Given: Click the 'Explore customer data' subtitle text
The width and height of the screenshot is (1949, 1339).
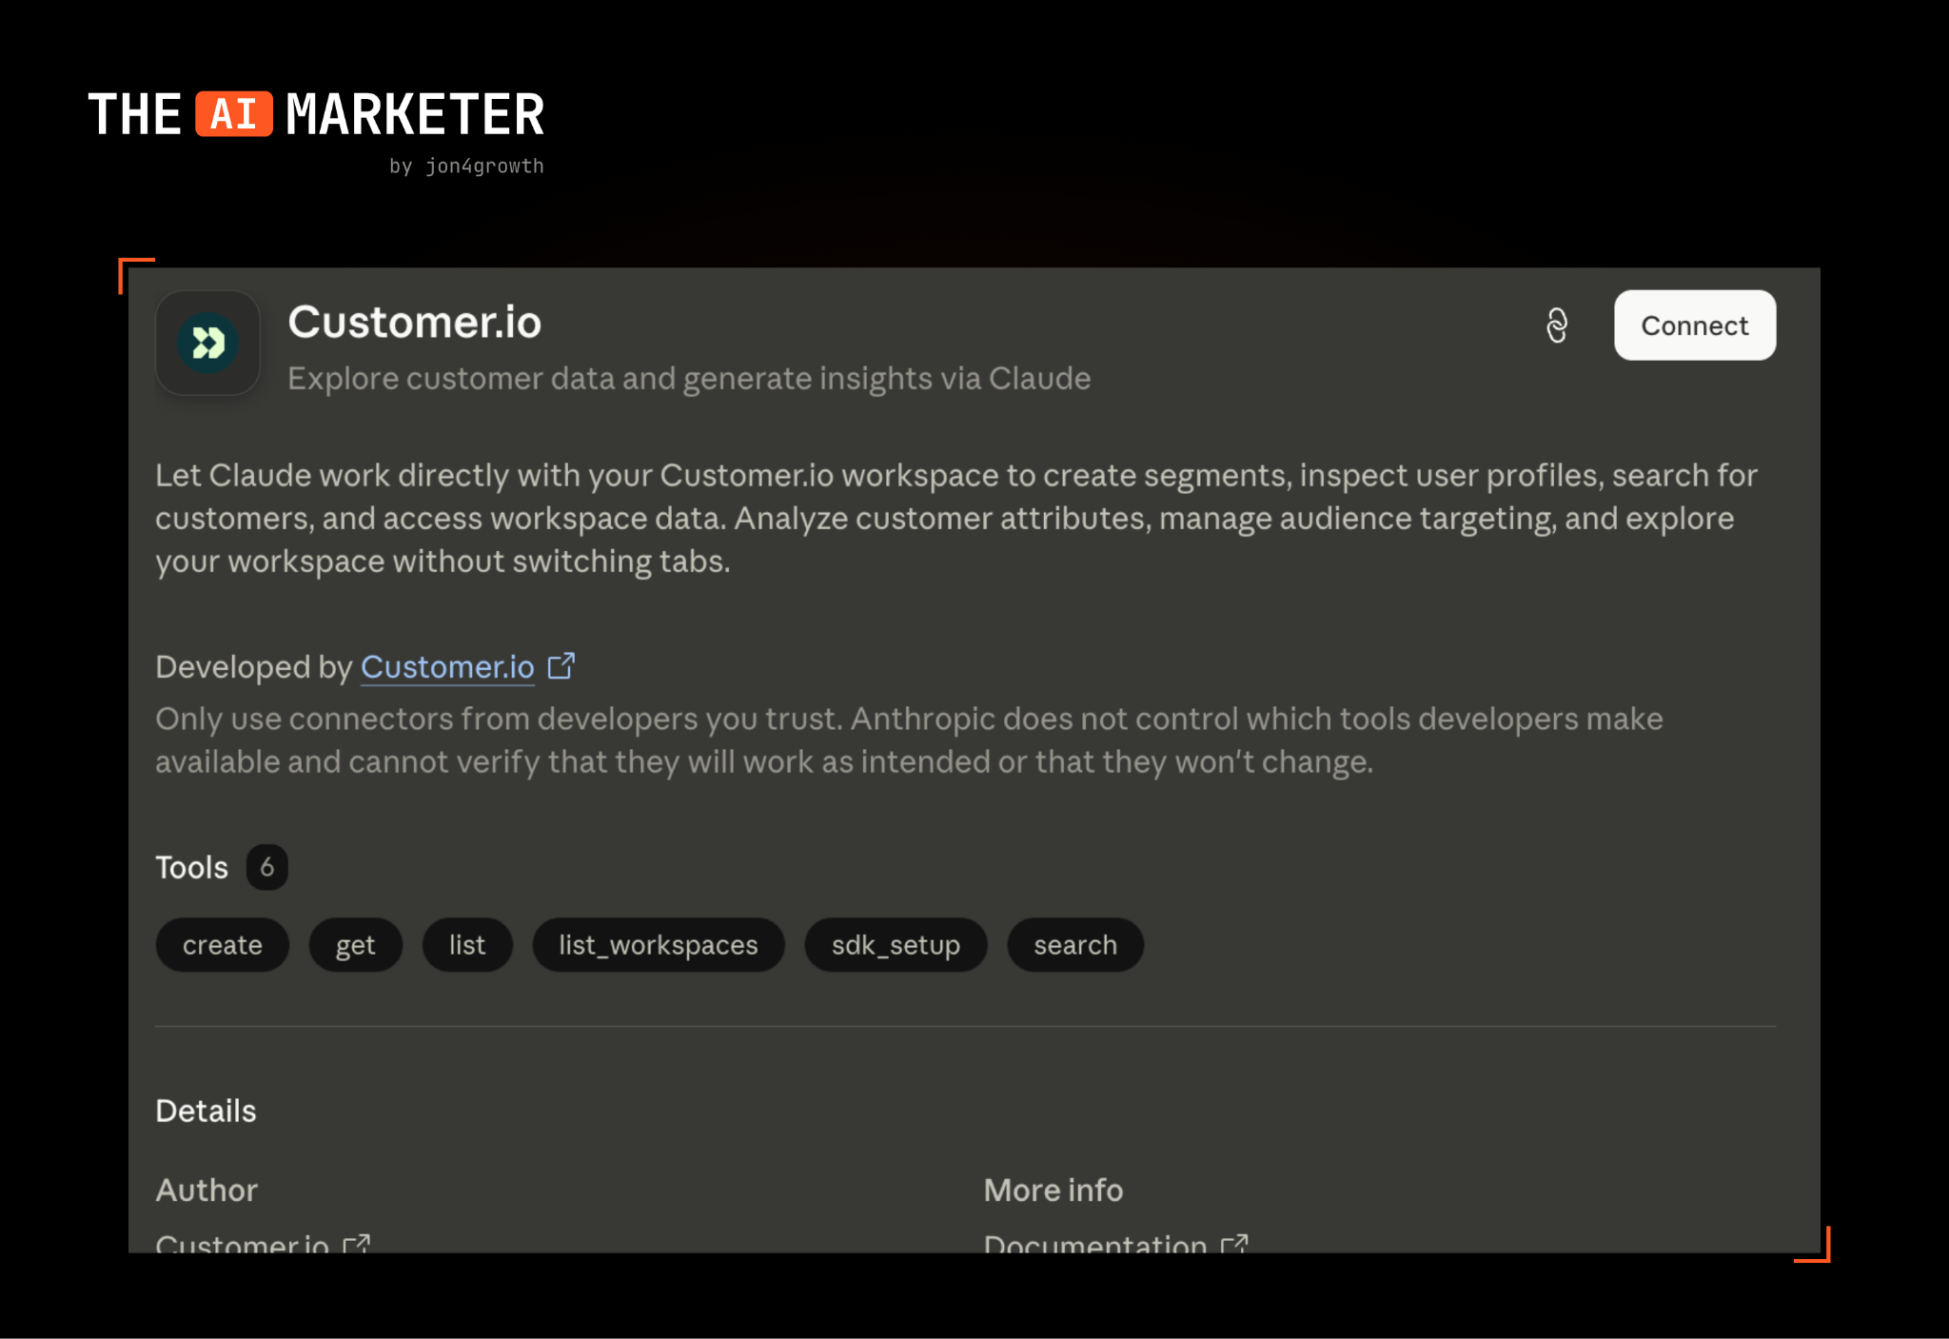Looking at the screenshot, I should click(x=689, y=379).
